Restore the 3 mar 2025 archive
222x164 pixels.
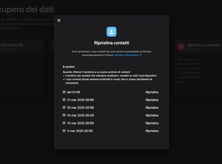tap(152, 131)
